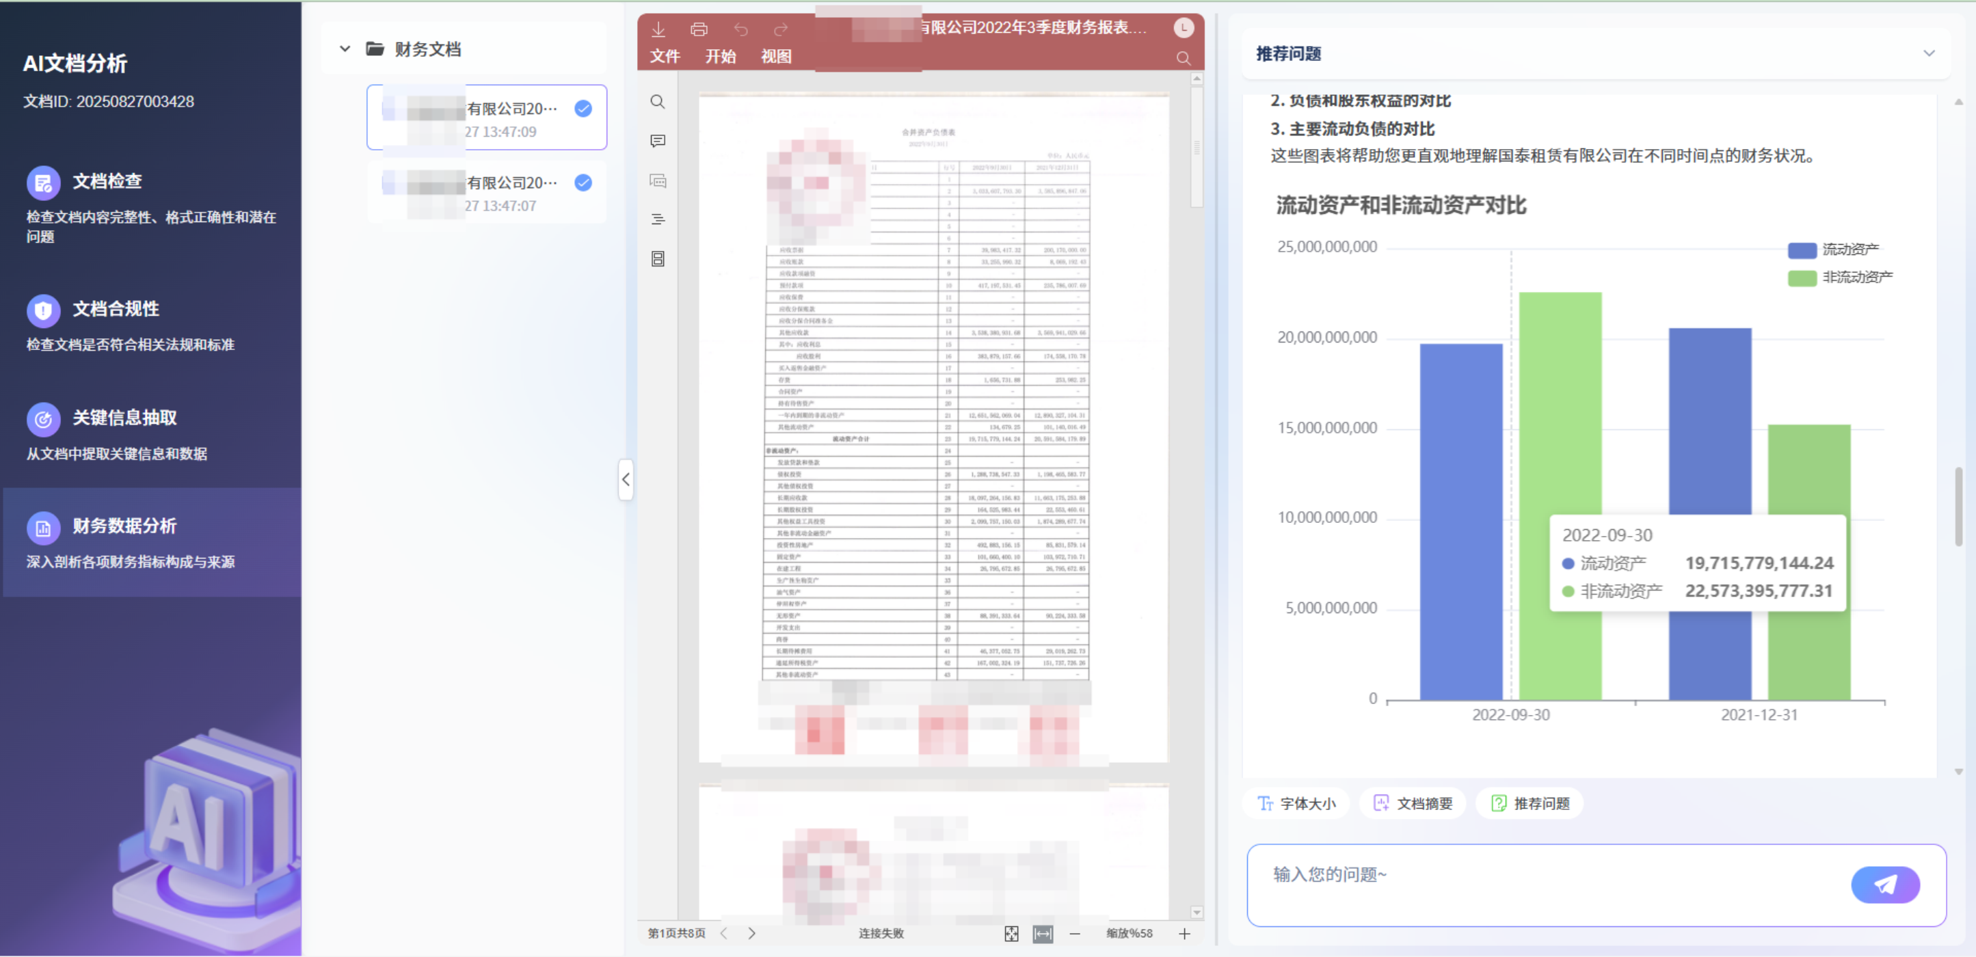
Task: Click the print icon in document viewer
Action: coord(698,29)
